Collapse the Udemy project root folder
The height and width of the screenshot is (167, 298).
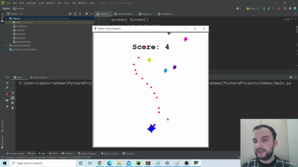[x=7, y=19]
